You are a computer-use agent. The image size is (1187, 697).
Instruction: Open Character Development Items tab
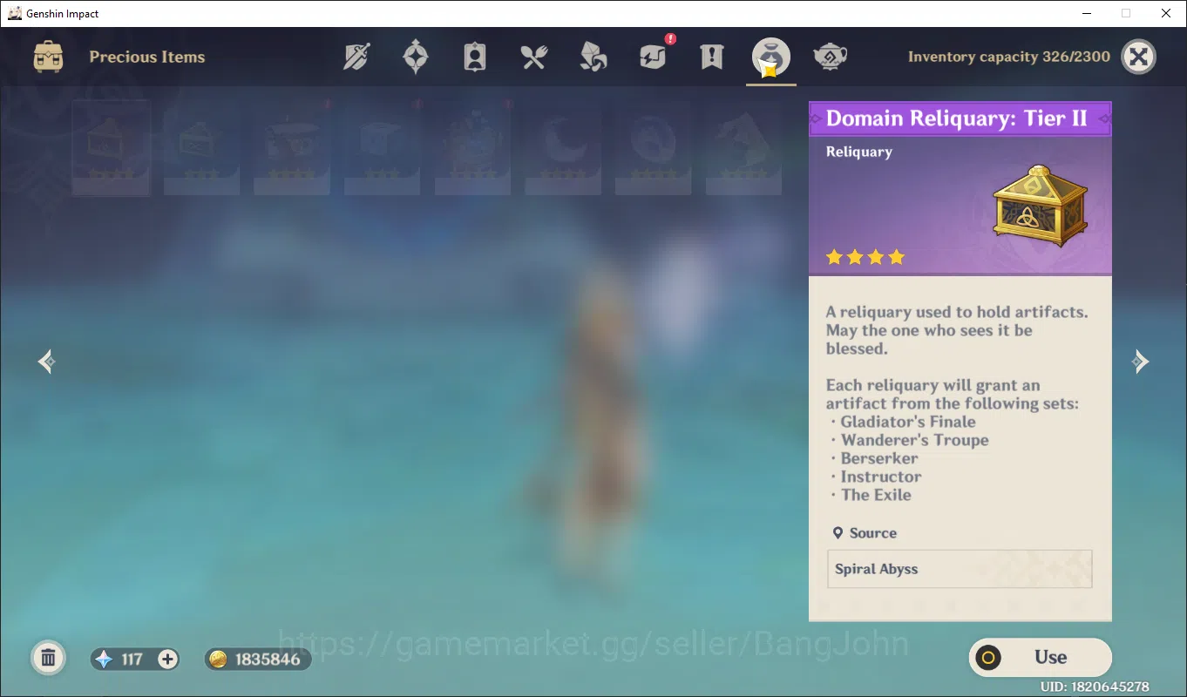tap(475, 58)
